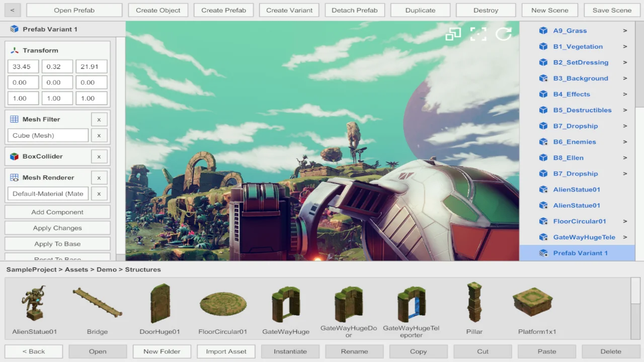The image size is (644, 362).
Task: Click the overlapping-windows icon in the viewport
Action: [x=453, y=34]
